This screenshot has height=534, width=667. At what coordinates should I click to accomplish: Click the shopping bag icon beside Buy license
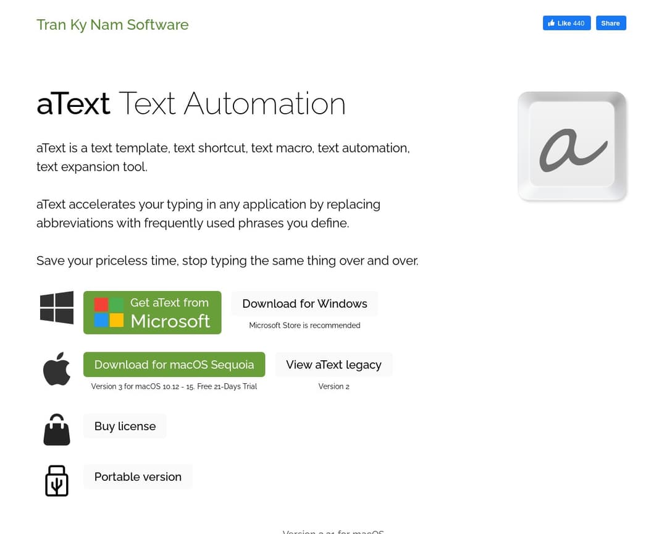(56, 429)
